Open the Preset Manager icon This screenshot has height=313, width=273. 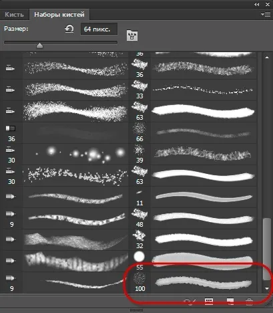(209, 302)
